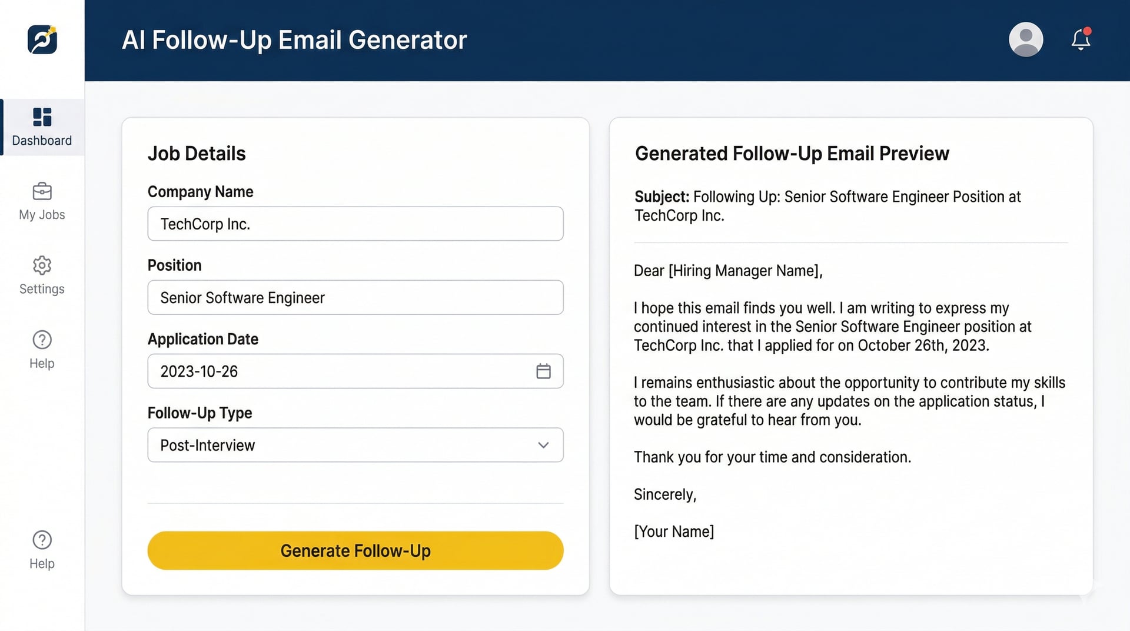Select the Company Name input field

click(x=355, y=224)
